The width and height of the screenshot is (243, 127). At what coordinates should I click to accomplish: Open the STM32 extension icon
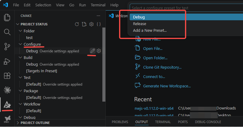coord(7,119)
